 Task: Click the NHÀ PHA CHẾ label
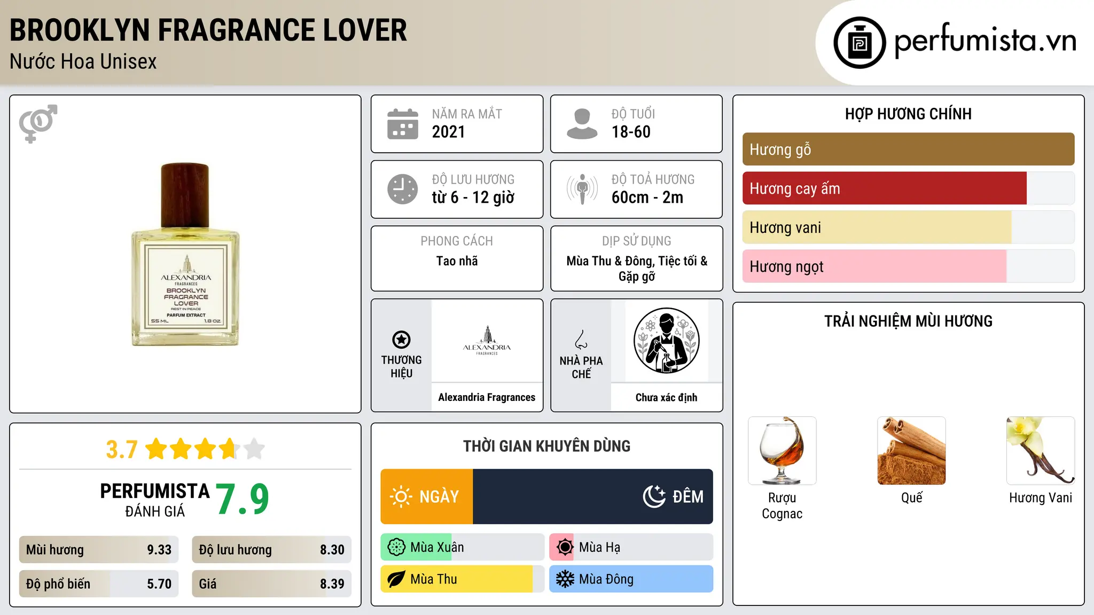point(581,367)
